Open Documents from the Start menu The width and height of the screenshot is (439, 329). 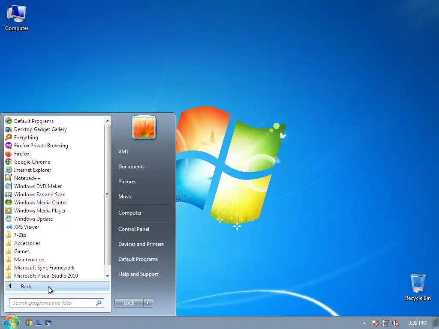coord(131,167)
